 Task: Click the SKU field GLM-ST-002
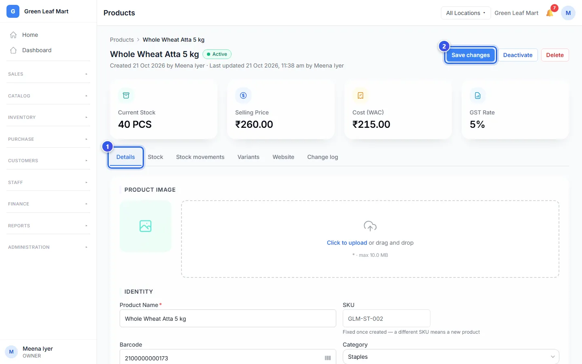[x=386, y=319]
